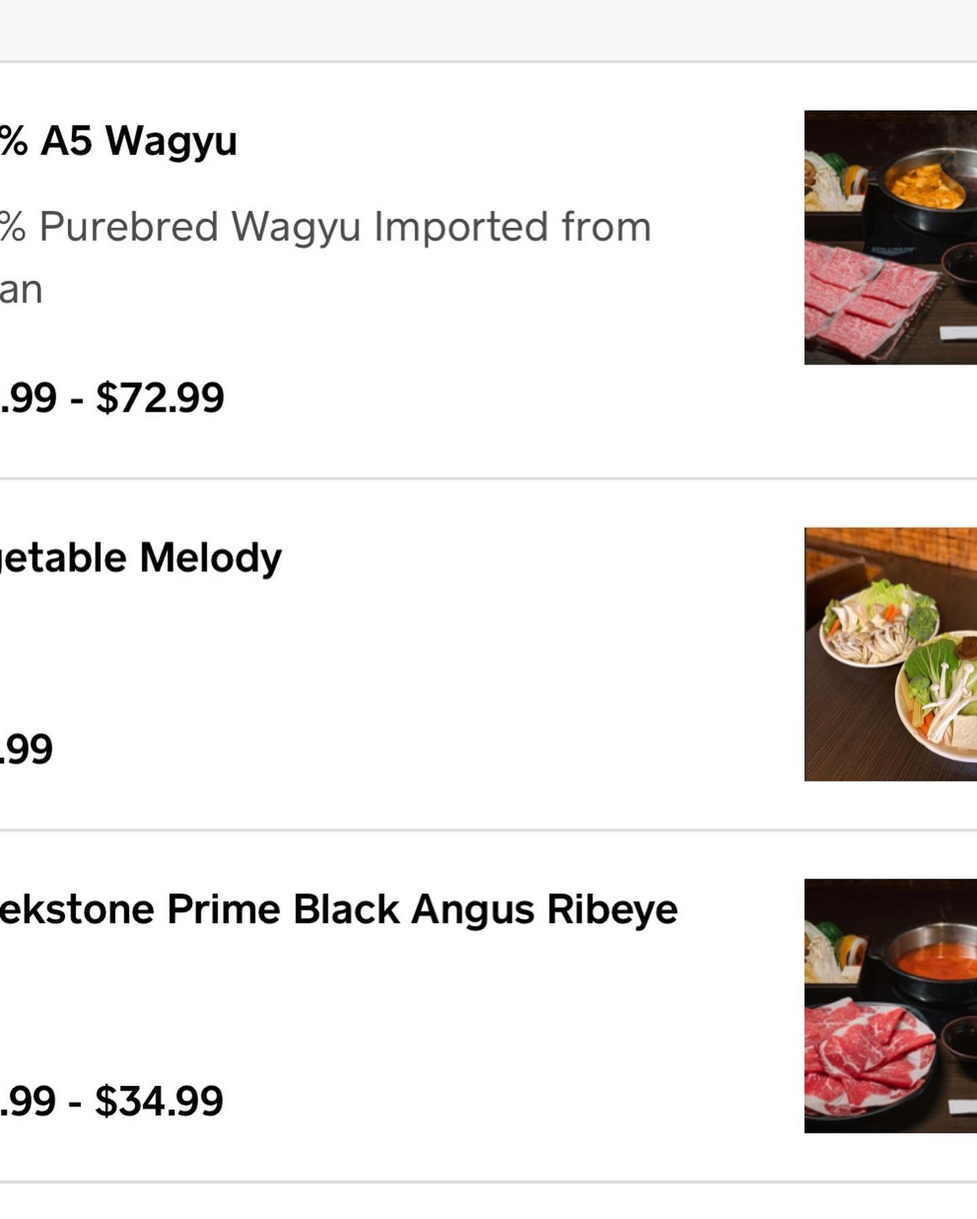Viewport: 977px width, 1219px height.
Task: Open the A5 Wagyu menu item
Action: 119,141
